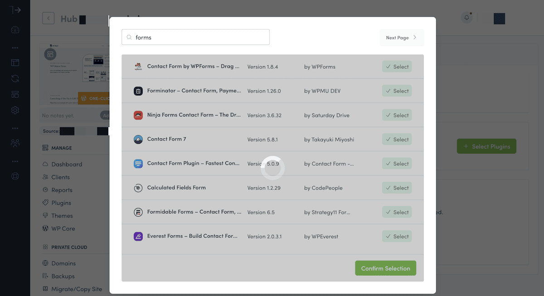Go back using the Hub back arrow
Viewport: 544px width, 296px height.
point(48,18)
